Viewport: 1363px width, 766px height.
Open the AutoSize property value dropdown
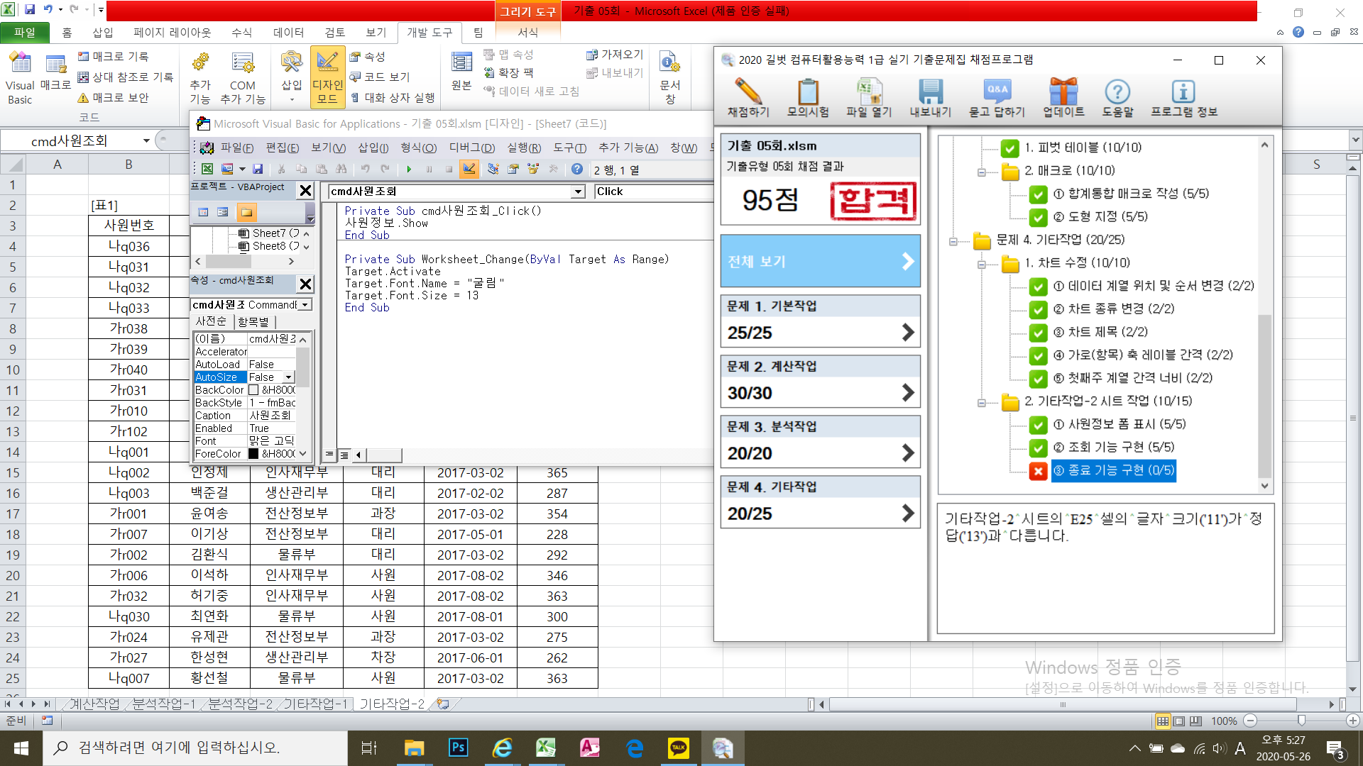pos(288,377)
